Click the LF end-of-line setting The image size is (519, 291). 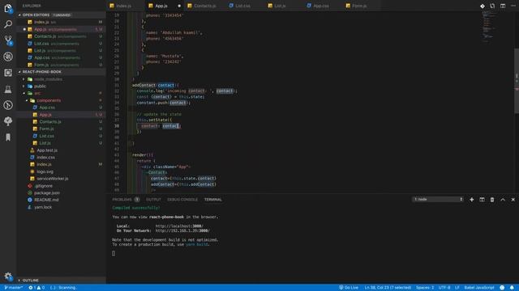click(x=457, y=288)
